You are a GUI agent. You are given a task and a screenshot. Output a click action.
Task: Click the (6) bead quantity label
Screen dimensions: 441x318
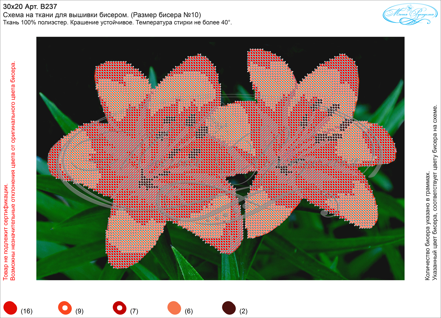click(189, 311)
